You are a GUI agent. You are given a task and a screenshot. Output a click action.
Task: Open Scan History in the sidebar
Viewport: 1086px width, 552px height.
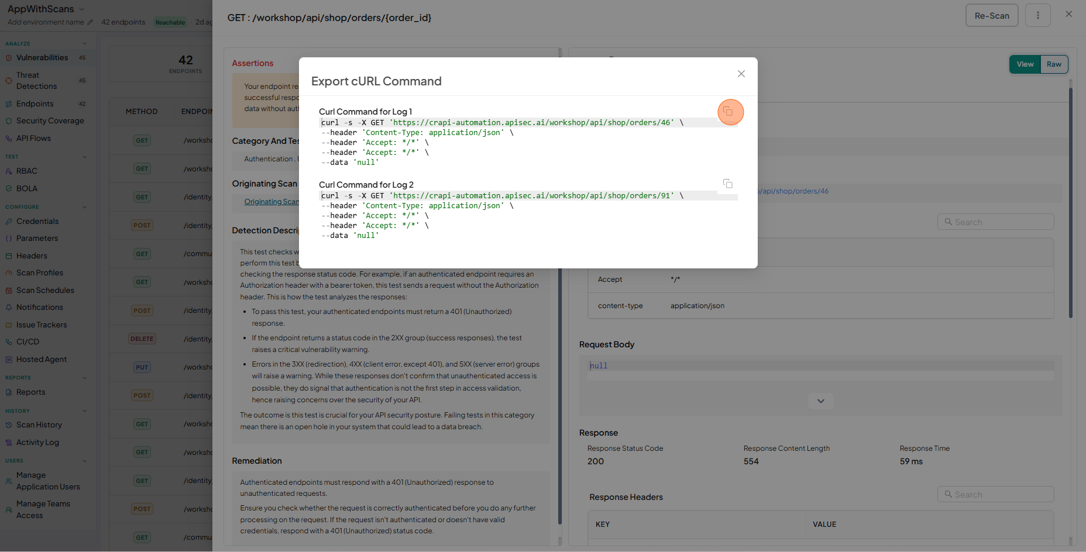tap(39, 425)
